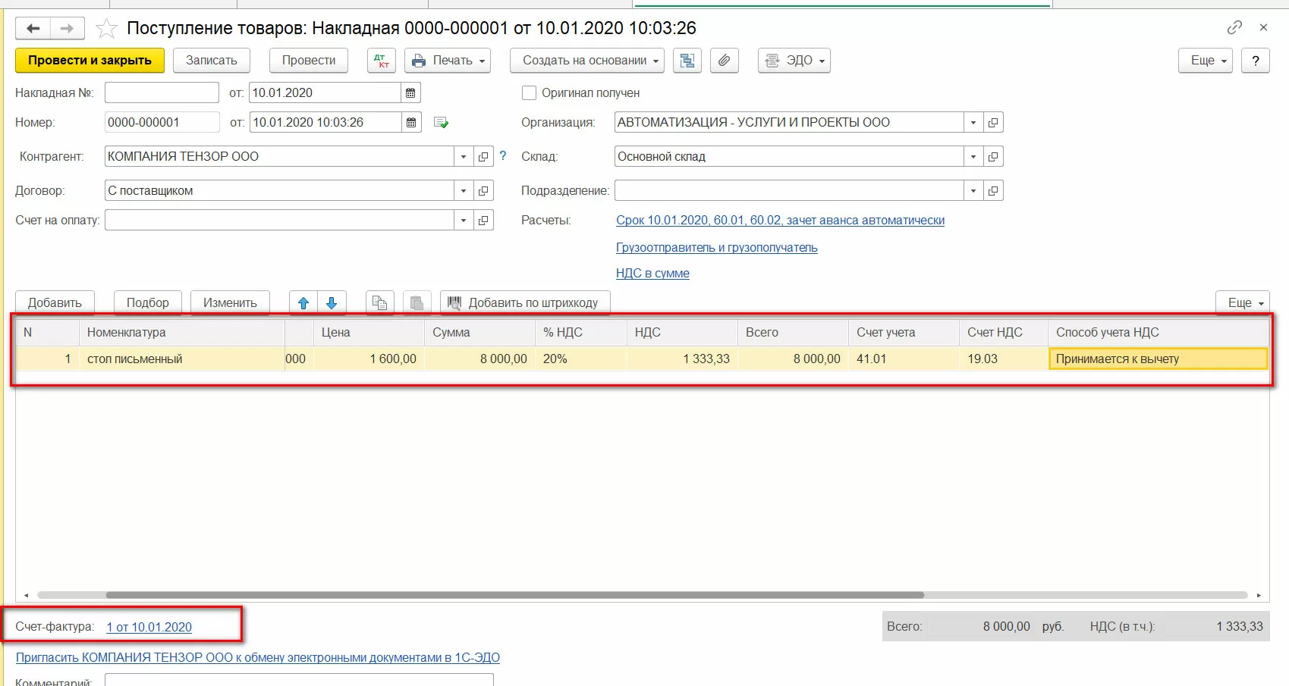This screenshot has height=686, width=1289.
Task: Select Цена cell 1 600,00
Action: point(369,359)
